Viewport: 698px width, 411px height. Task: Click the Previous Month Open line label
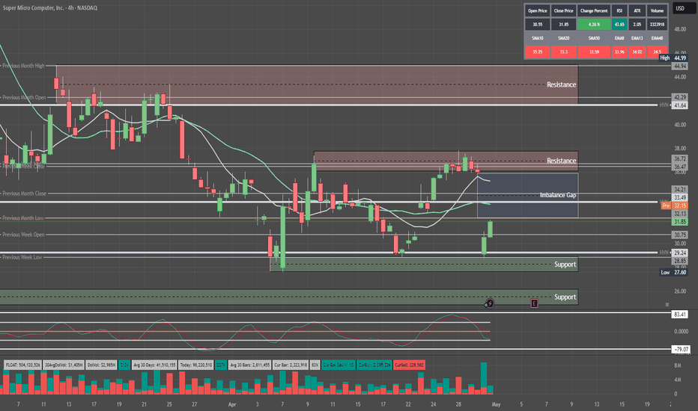(24, 97)
